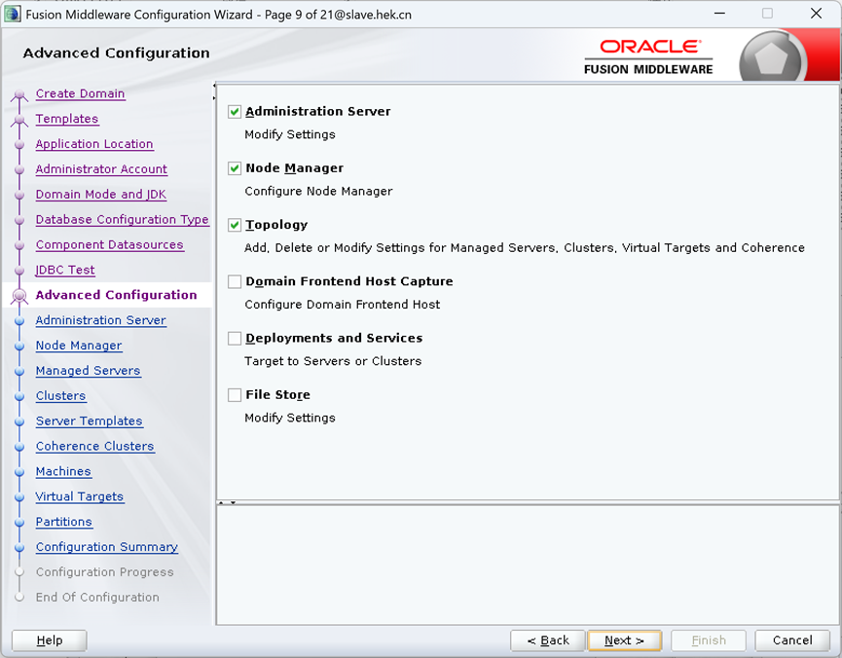
Task: Open the Templates step link
Action: pos(66,119)
